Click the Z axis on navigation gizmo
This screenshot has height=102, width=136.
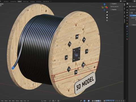105,4
